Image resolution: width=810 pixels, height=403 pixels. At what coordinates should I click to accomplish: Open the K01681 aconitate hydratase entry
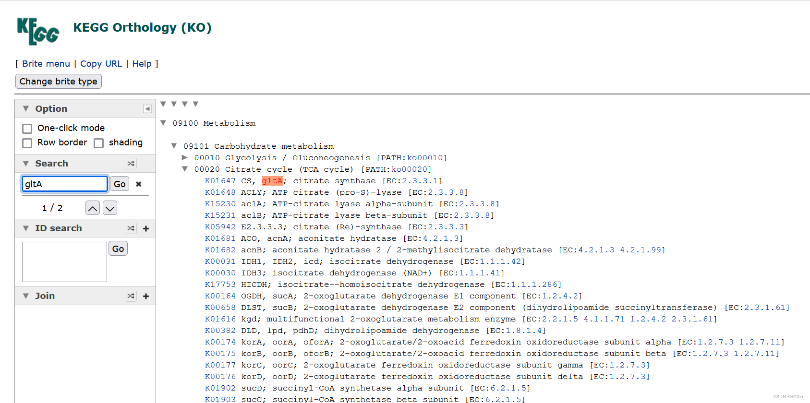click(x=220, y=238)
